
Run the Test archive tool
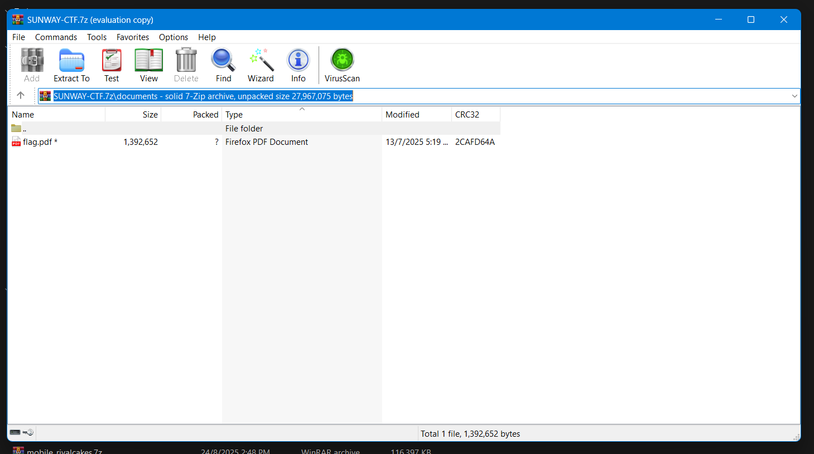pos(112,60)
